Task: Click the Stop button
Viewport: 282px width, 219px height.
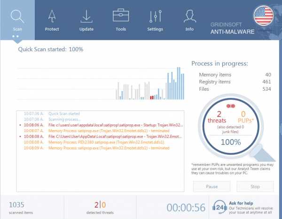Action: click(255, 187)
